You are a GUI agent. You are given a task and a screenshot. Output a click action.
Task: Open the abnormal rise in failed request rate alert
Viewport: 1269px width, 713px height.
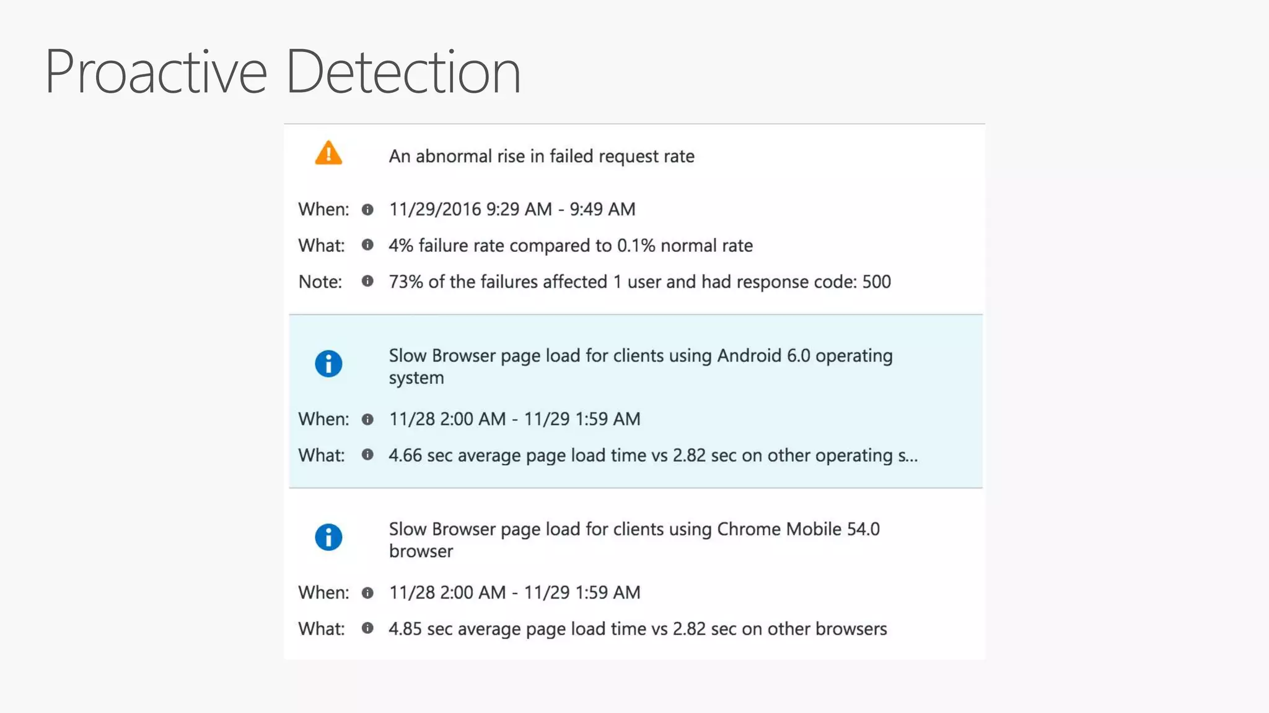coord(541,156)
